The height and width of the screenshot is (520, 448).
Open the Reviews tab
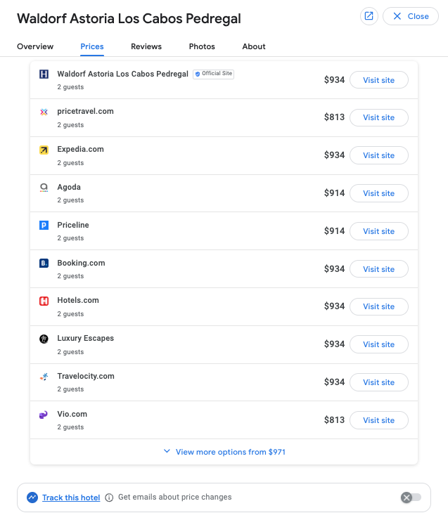(146, 46)
